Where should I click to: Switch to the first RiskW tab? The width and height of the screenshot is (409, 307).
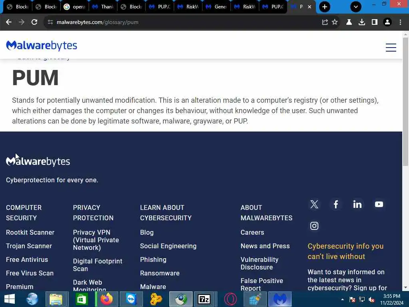[188, 7]
